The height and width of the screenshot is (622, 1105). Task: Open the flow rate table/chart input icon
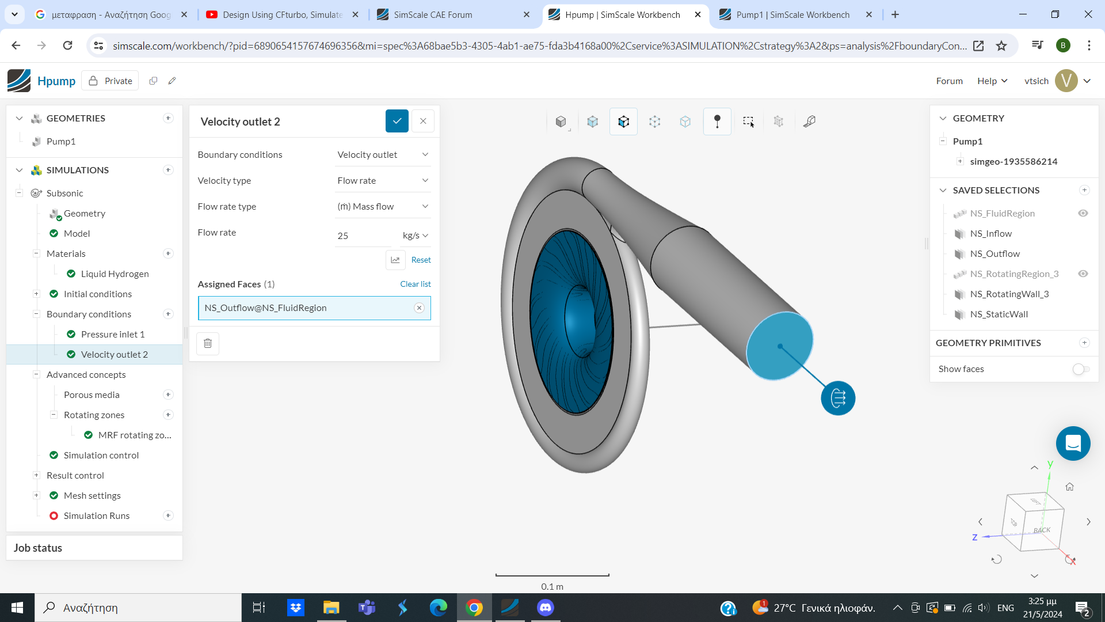tap(395, 260)
